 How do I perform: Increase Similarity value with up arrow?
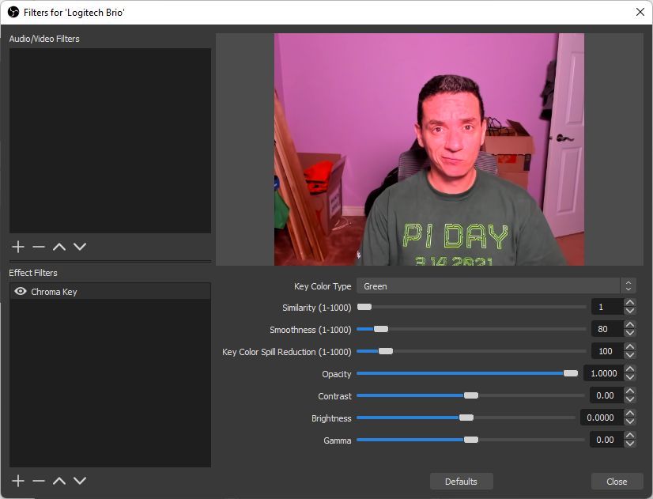point(629,304)
